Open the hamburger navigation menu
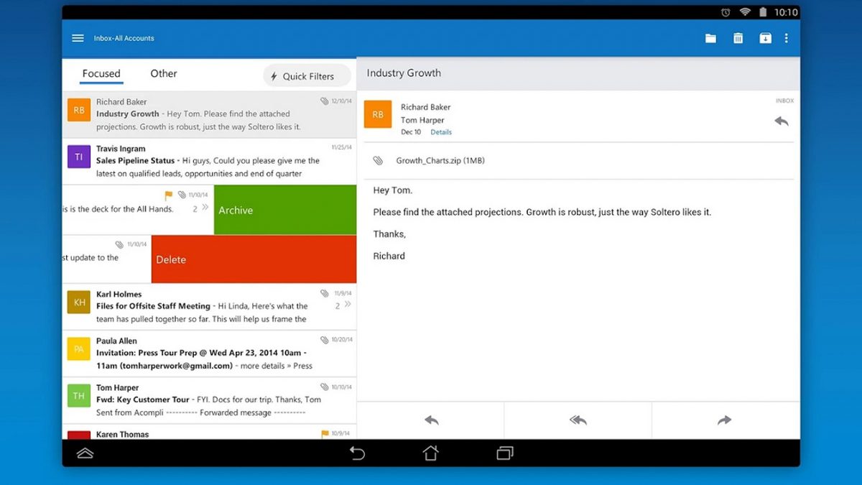 [x=78, y=38]
